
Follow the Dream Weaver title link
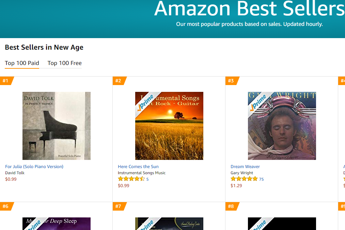click(x=245, y=167)
